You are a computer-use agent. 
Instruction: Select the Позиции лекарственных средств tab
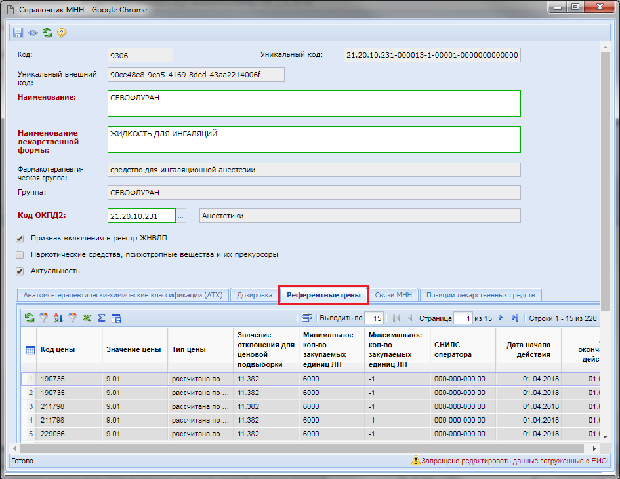pyautogui.click(x=481, y=295)
